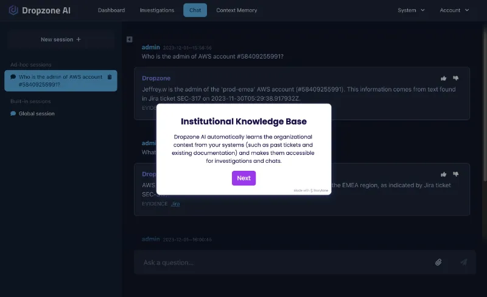Select the Chat tab
Image resolution: width=487 pixels, height=297 pixels.
[x=195, y=10]
